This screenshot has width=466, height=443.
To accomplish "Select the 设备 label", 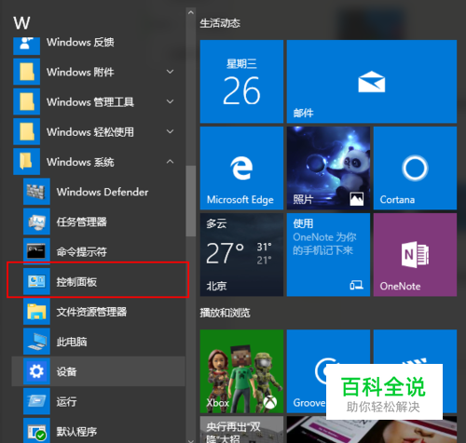I will 66,371.
